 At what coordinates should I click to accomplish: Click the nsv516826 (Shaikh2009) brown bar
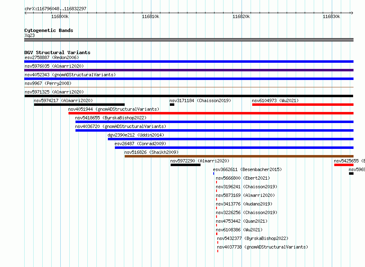click(239, 156)
